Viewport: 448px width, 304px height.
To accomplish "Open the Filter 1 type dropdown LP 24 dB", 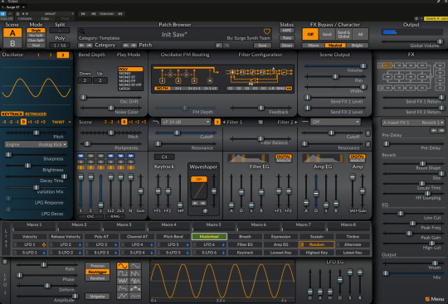I will point(186,122).
